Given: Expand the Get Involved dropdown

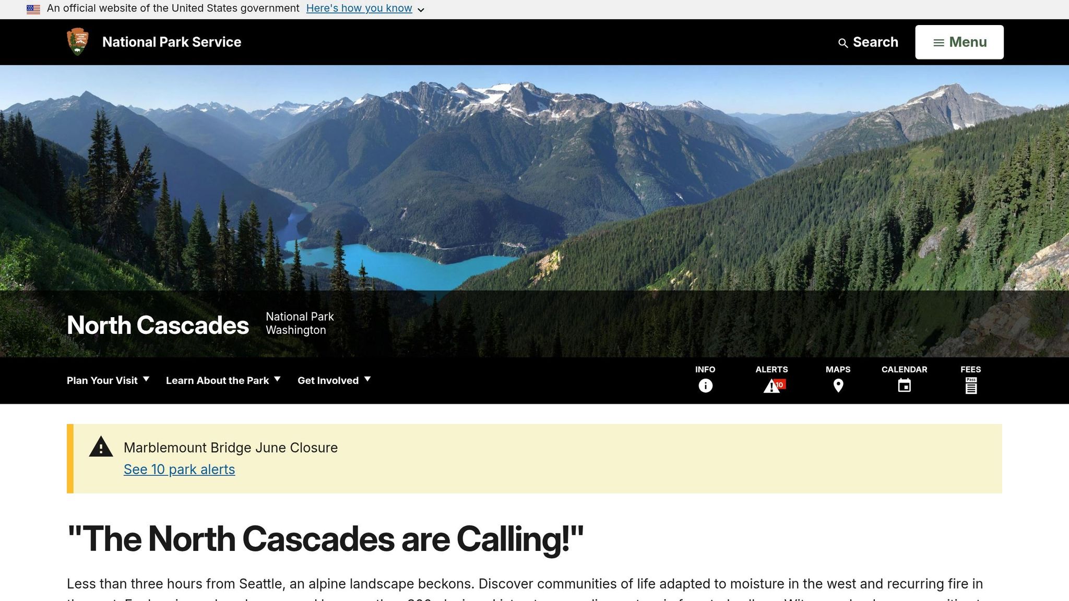Looking at the screenshot, I should (334, 380).
